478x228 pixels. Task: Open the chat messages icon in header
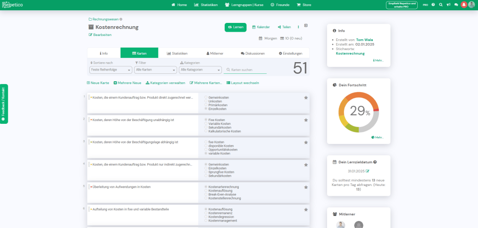[x=456, y=5]
